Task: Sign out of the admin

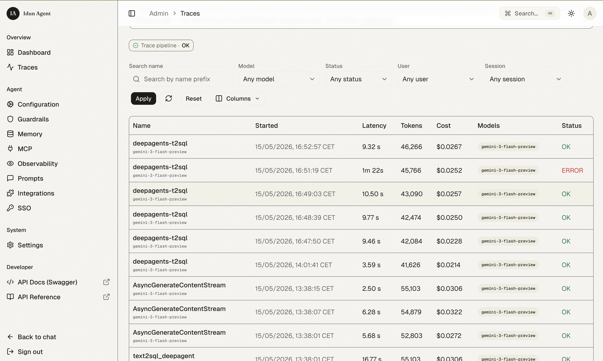Action: tap(30, 352)
